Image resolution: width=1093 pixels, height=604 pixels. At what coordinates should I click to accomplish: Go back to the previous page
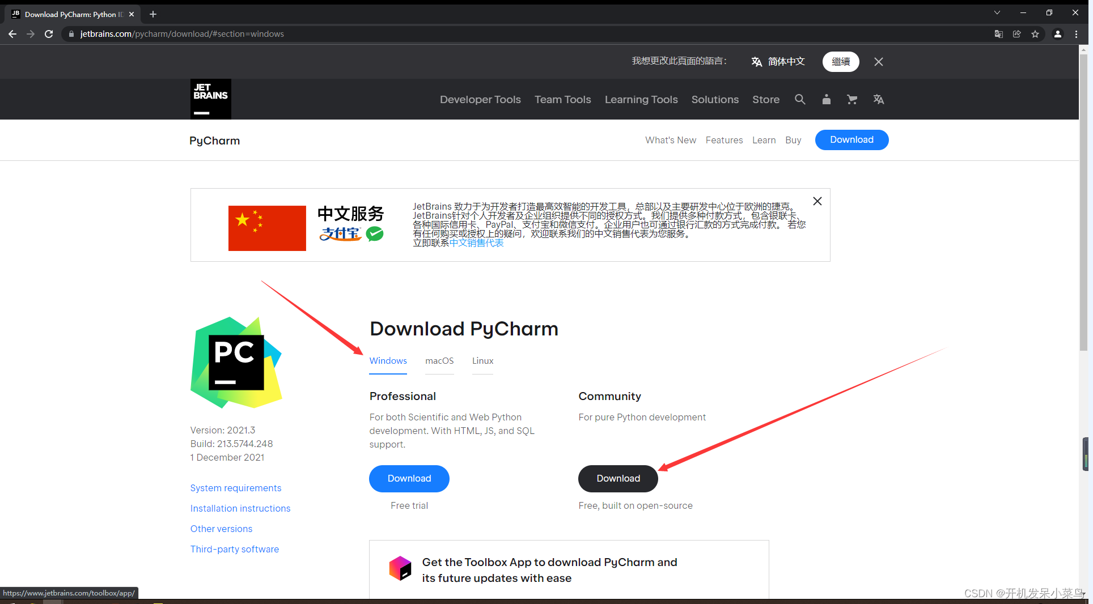12,34
